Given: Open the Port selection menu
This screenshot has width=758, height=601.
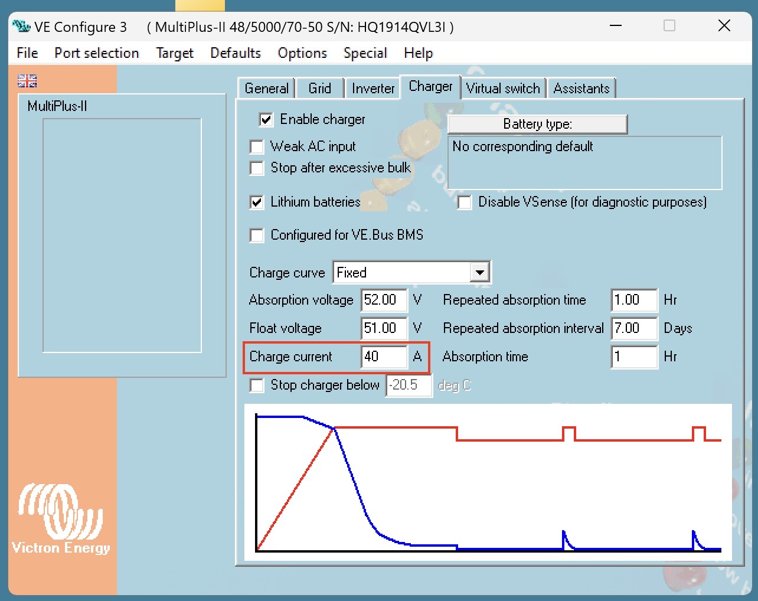Looking at the screenshot, I should [x=97, y=53].
